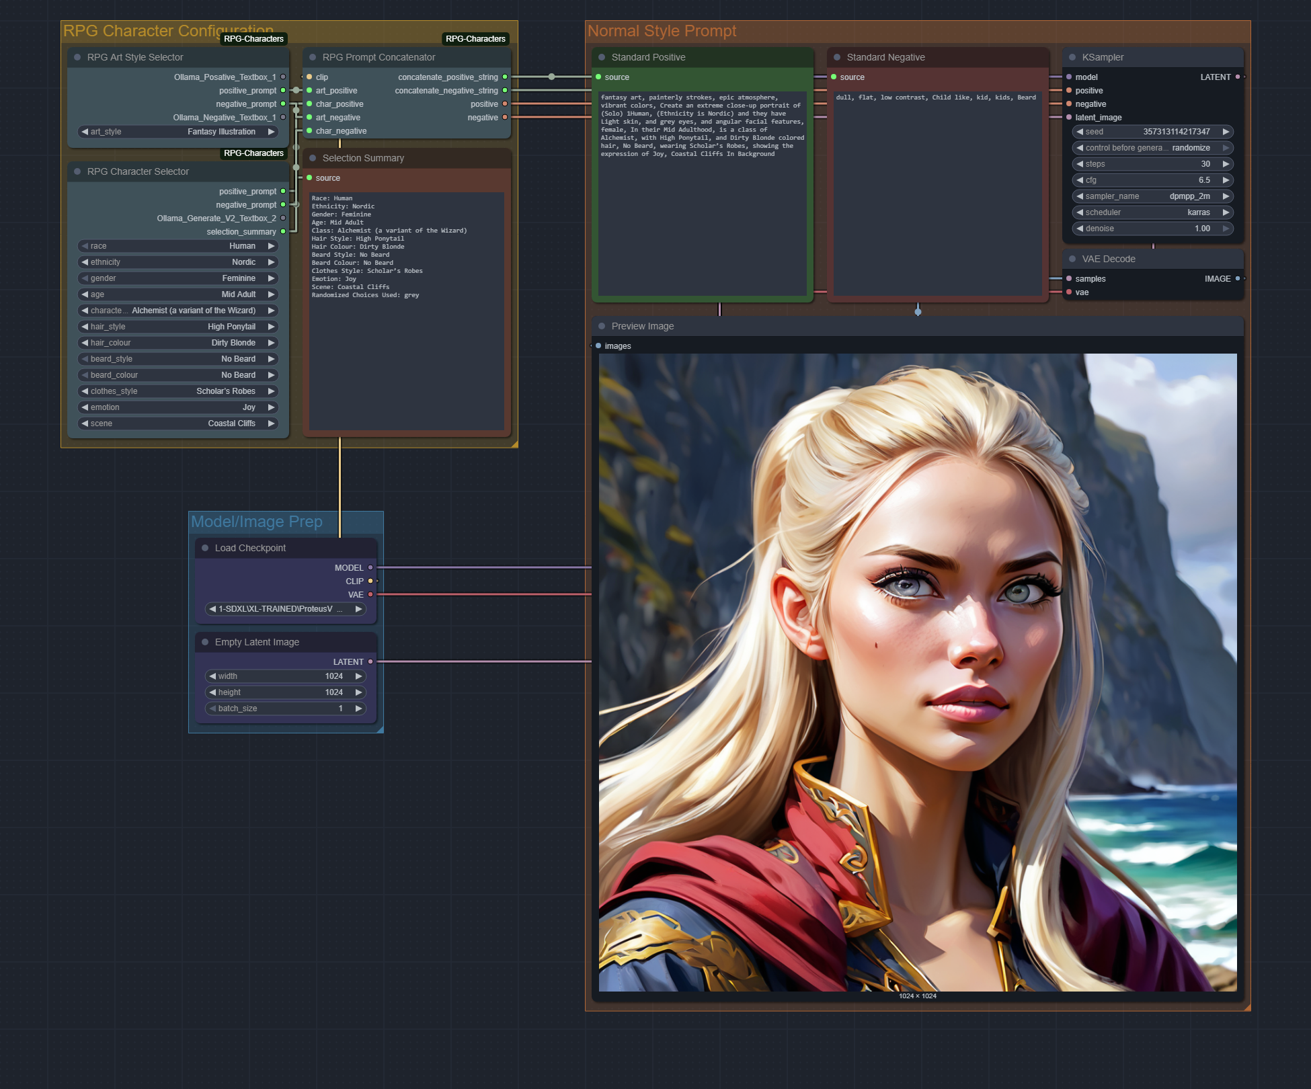Click the MODEL output socket on Load Checkpoint

click(370, 568)
